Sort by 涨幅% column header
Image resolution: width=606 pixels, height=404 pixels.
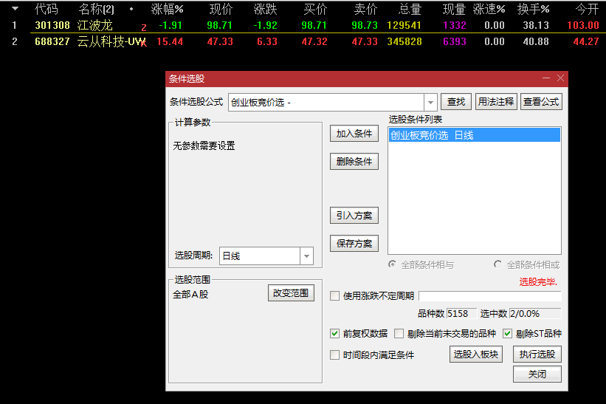(x=167, y=9)
